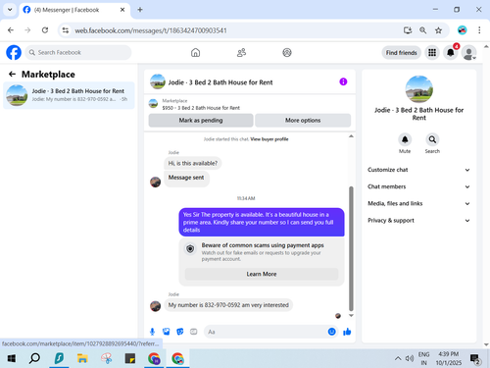Open the Chrome profile avatar
This screenshot has width=490, height=368.
(x=462, y=30)
